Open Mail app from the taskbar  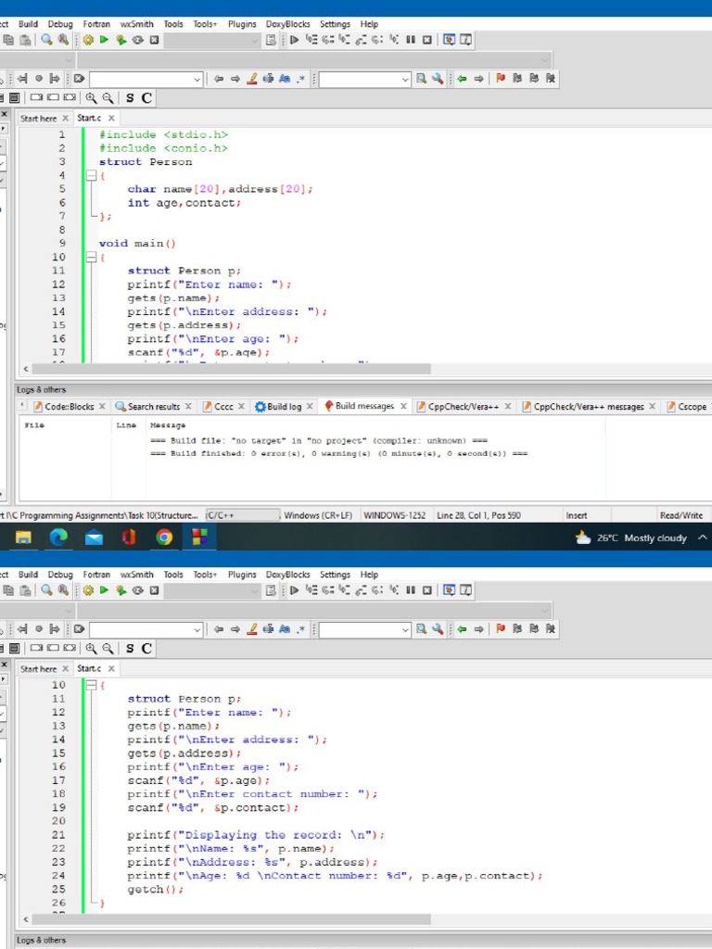(x=94, y=537)
